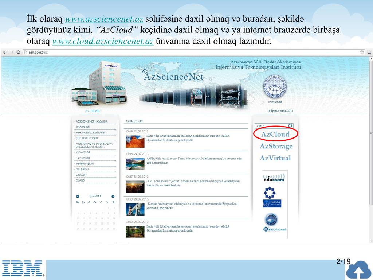Open headline about Ə.M. Abbasov "Şöhrət" ordeni
The width and height of the screenshot is (373, 280).
(x=193, y=183)
